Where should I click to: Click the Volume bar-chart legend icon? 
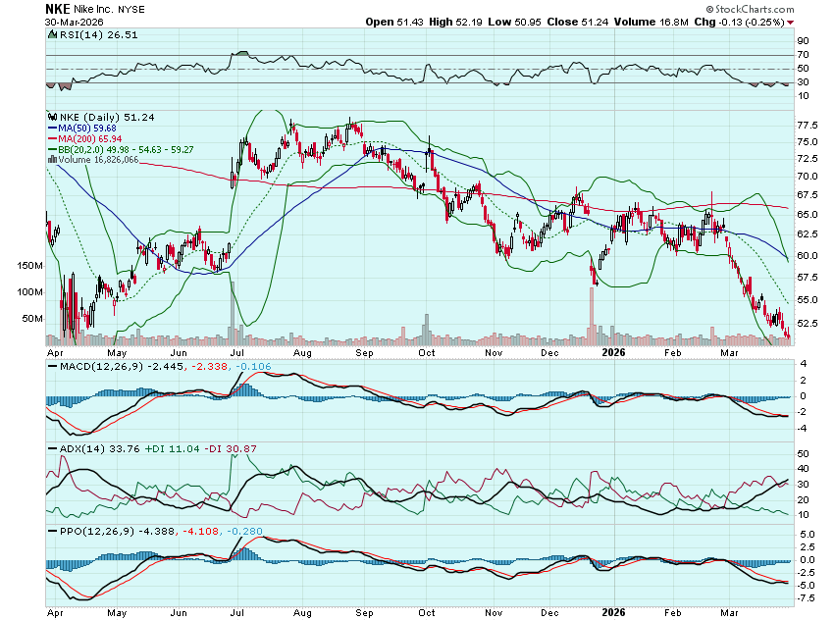(51, 159)
